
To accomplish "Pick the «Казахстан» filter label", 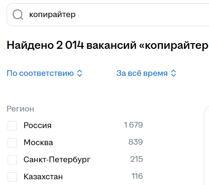I will pos(43,176).
